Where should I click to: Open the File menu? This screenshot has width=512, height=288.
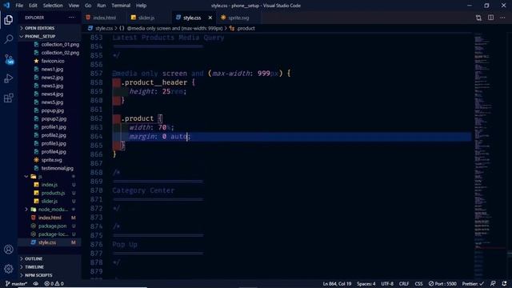pos(19,6)
